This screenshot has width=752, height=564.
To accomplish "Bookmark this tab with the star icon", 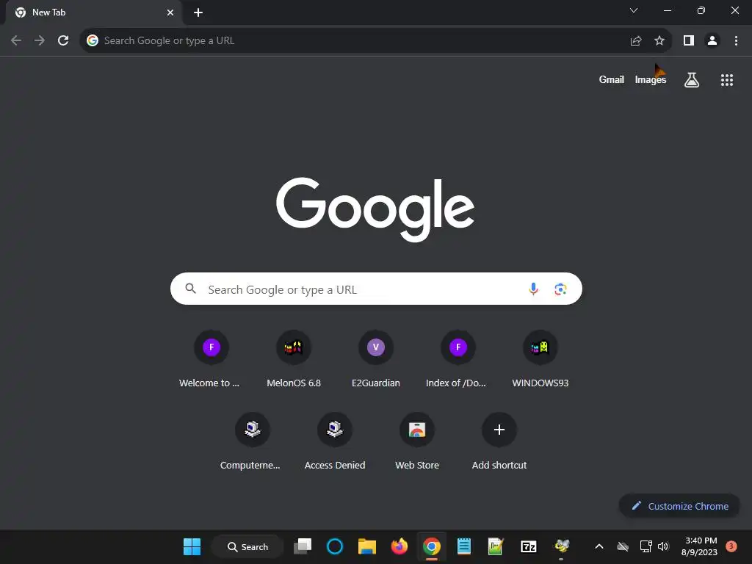I will point(659,41).
